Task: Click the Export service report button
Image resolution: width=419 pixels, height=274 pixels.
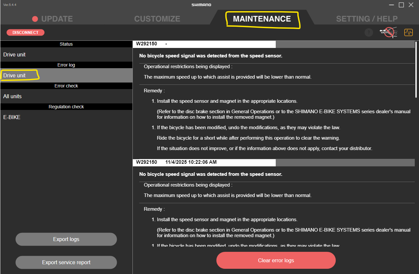Action: click(x=66, y=262)
